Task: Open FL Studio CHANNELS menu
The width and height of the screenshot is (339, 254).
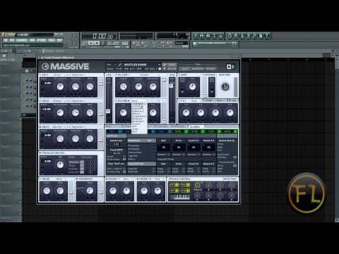Action: tap(22, 40)
